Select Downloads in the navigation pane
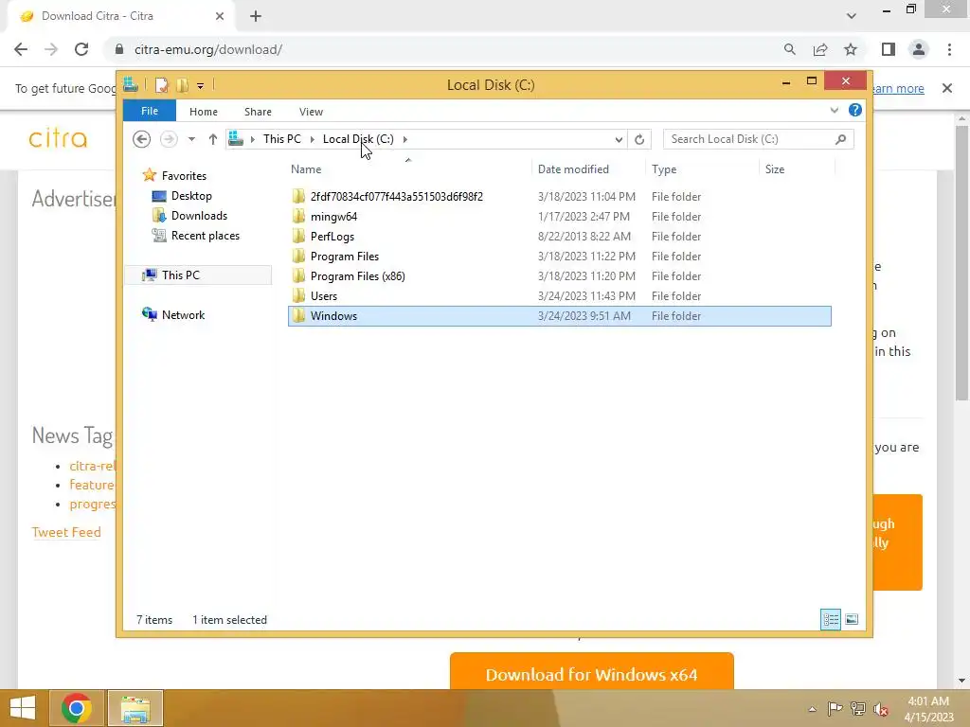 point(199,215)
